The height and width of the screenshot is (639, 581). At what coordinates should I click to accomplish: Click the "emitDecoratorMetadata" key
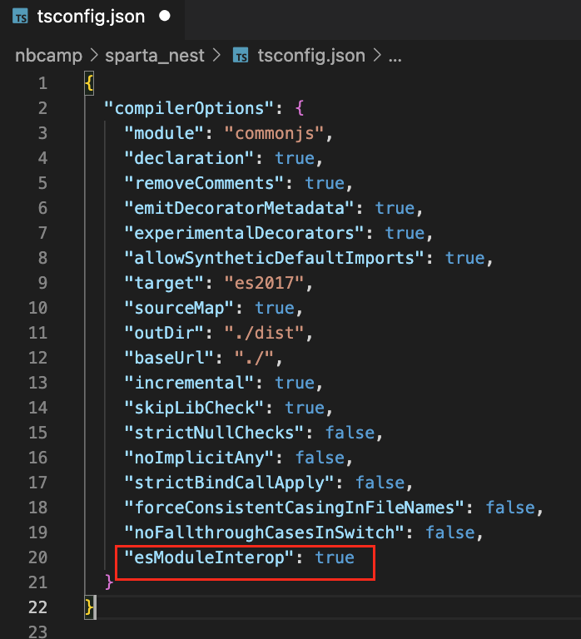(x=239, y=208)
